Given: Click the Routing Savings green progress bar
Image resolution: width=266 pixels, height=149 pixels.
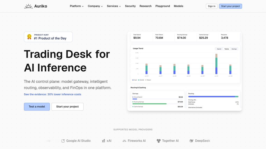Looking at the screenshot, I should coord(149,104).
